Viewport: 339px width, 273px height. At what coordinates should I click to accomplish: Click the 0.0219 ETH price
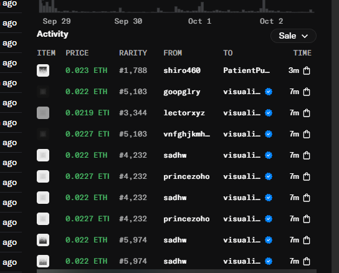coord(87,113)
